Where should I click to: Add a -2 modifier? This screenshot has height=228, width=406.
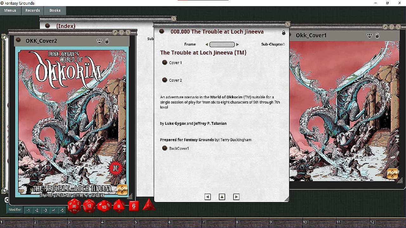pos(36,210)
